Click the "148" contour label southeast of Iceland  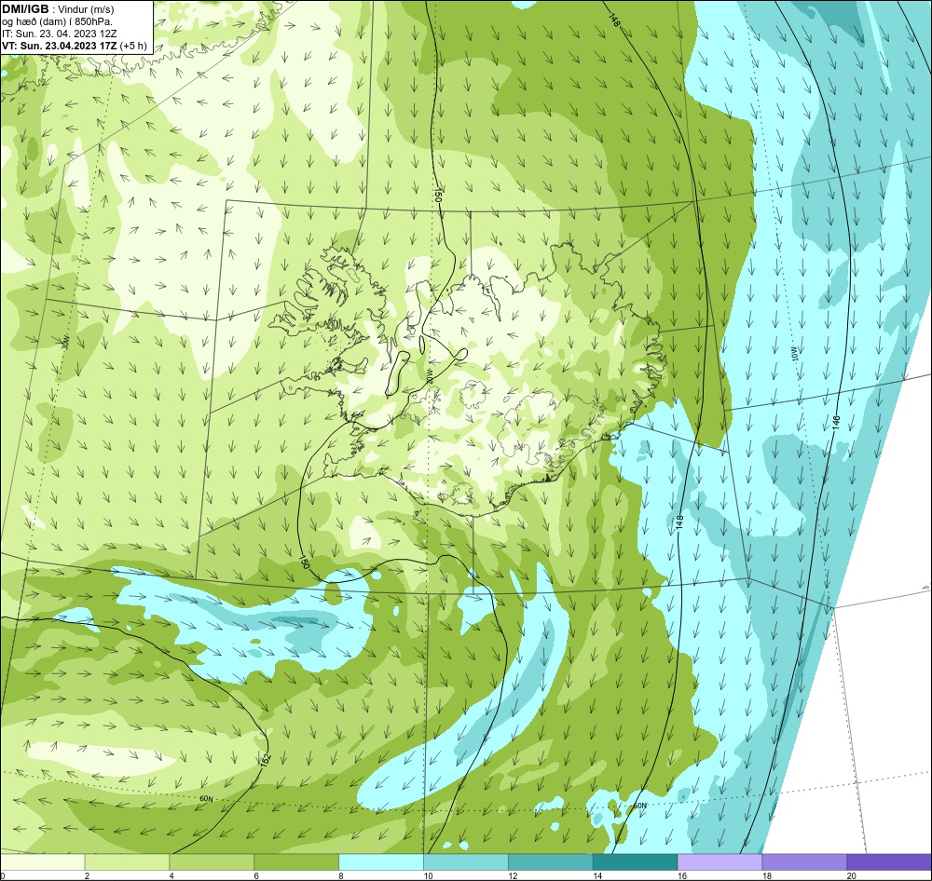tap(680, 522)
